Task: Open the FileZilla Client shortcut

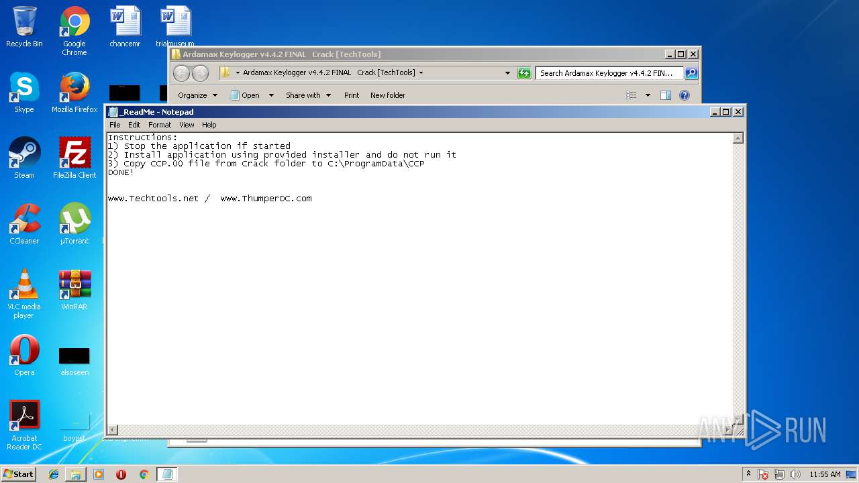Action: (x=74, y=158)
